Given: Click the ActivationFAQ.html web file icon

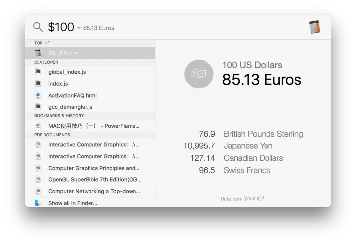Looking at the screenshot, I should tap(38, 95).
